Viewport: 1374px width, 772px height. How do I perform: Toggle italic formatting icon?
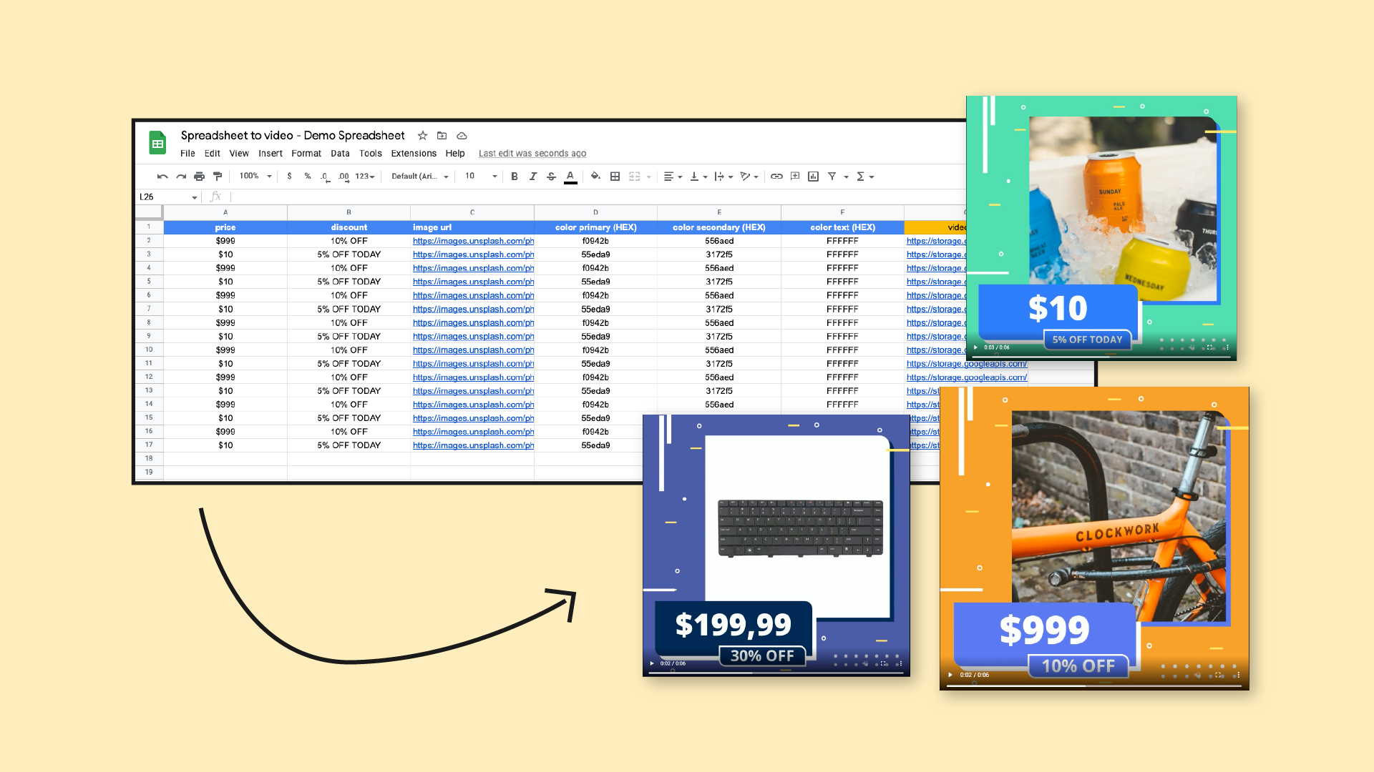(531, 177)
